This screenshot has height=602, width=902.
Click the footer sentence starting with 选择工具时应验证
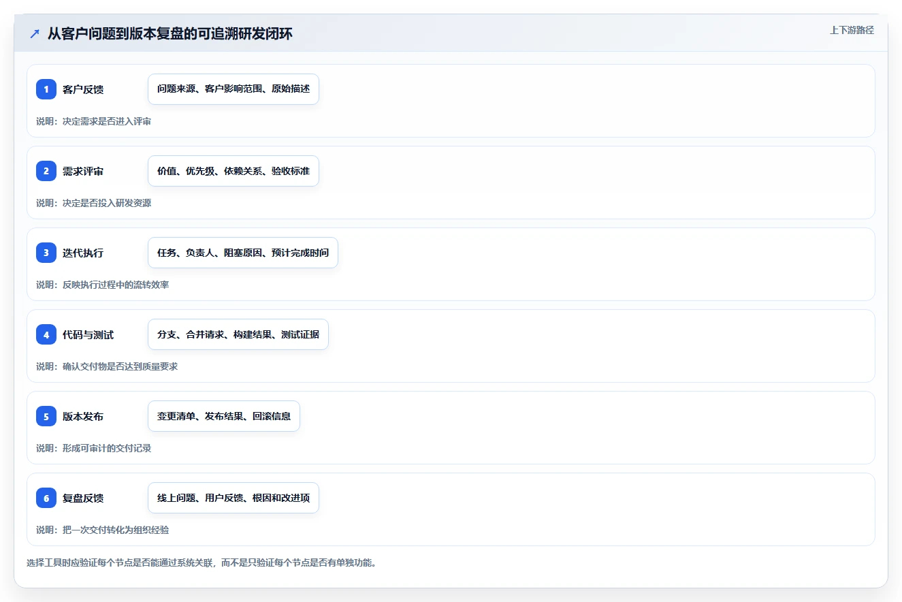pyautogui.click(x=202, y=563)
